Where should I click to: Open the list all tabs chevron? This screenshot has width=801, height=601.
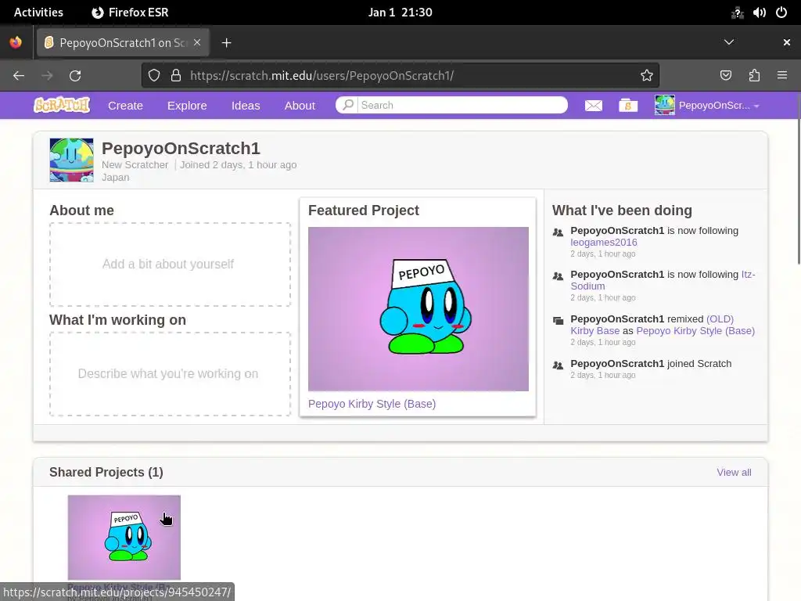coord(729,42)
